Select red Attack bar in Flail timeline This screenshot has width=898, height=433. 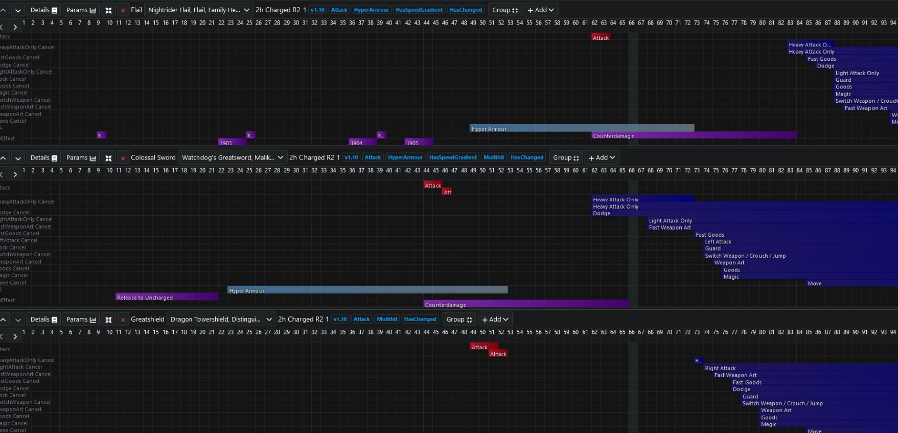click(x=601, y=37)
